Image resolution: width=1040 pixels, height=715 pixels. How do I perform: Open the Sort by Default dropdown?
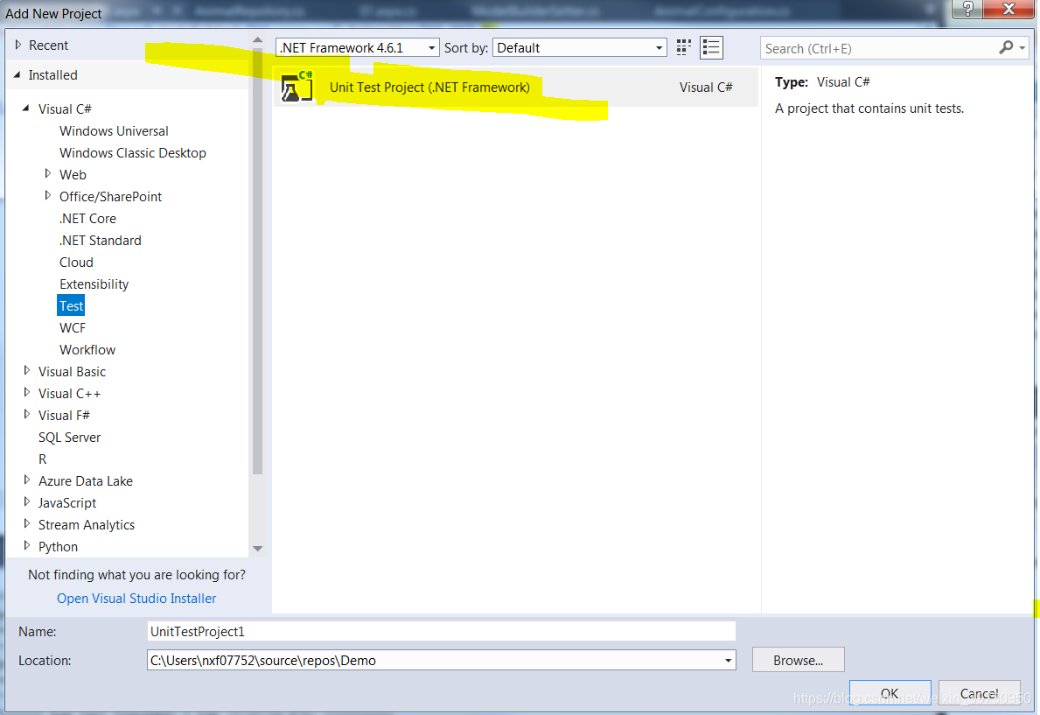[x=579, y=48]
